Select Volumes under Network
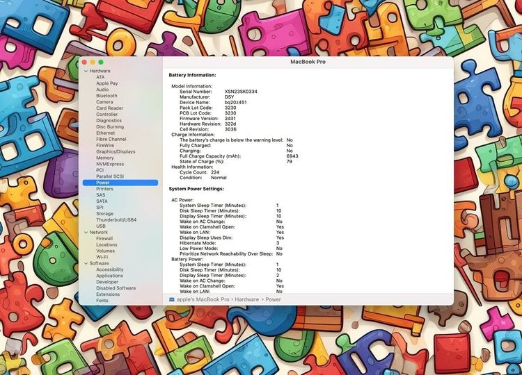 pos(105,251)
